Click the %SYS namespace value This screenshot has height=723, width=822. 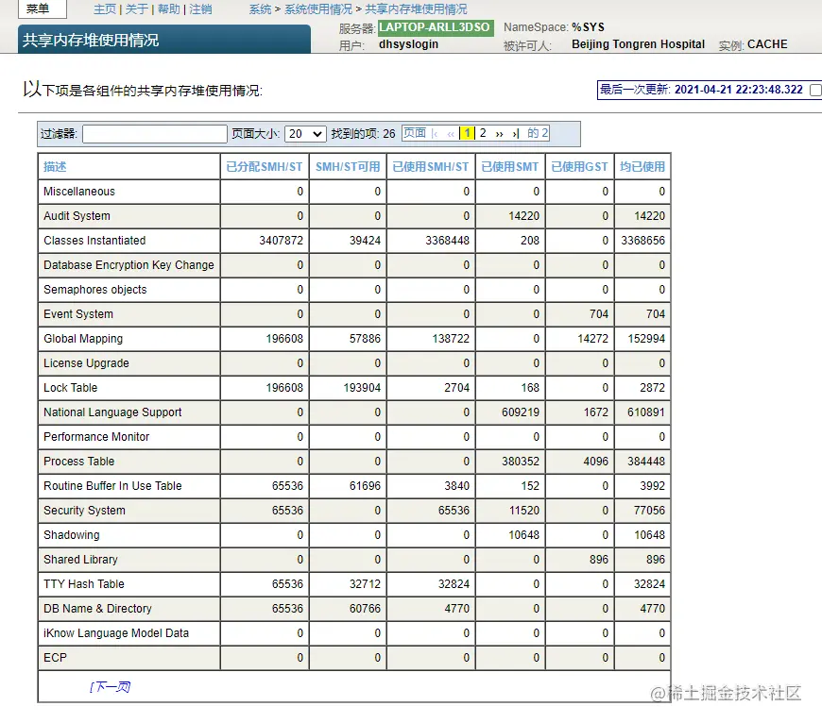[x=588, y=27]
